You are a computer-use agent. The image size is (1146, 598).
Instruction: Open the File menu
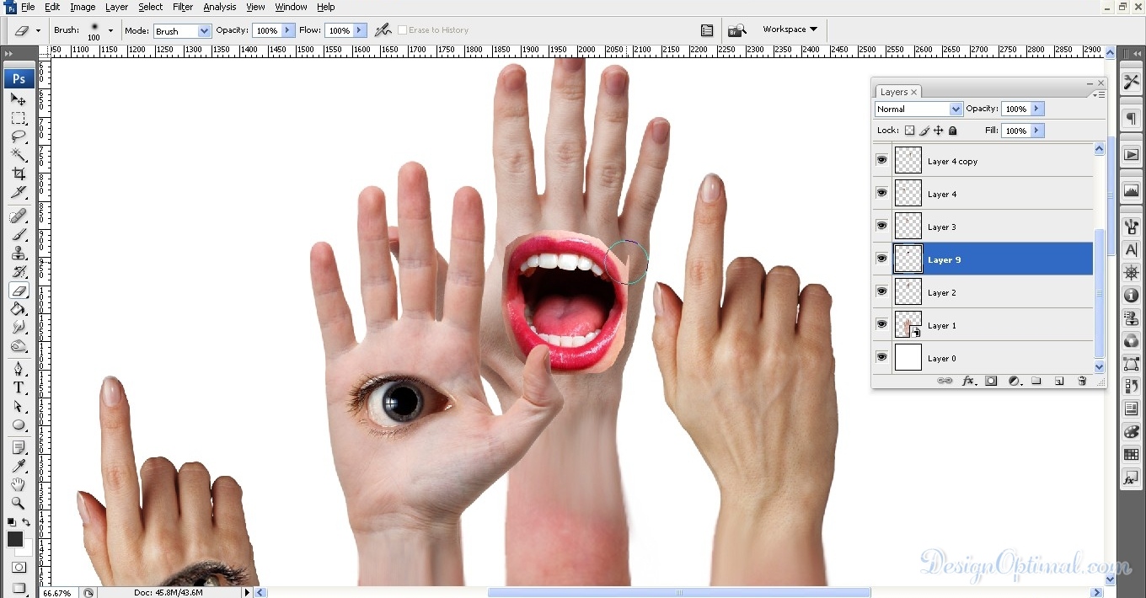[28, 7]
